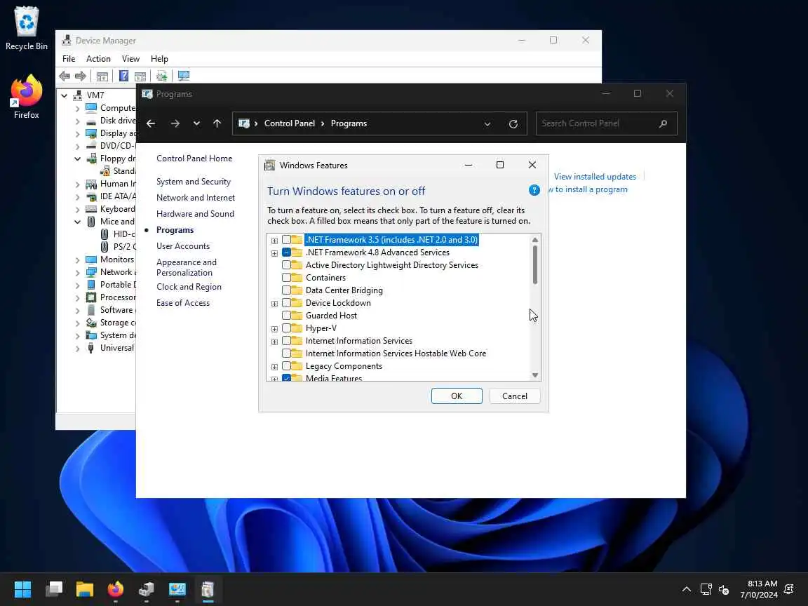The height and width of the screenshot is (606, 808).
Task: Click the network status tray icon
Action: tap(706, 589)
